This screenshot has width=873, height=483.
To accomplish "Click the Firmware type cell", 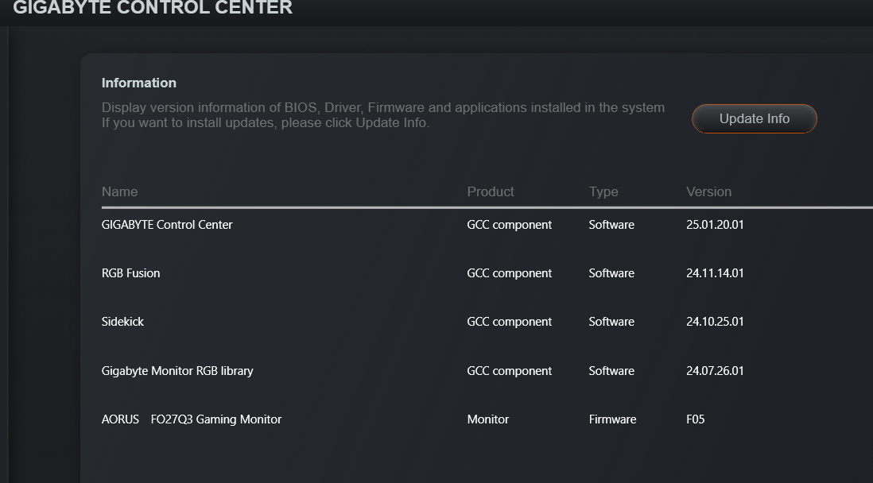I will [612, 419].
